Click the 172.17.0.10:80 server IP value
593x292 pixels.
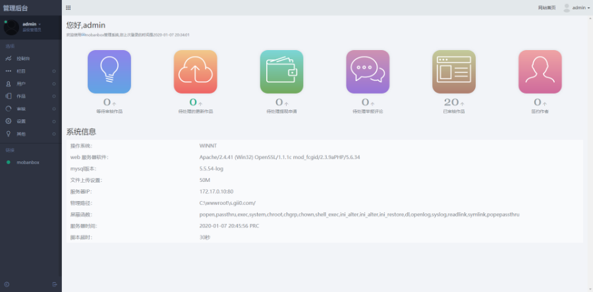(216, 191)
